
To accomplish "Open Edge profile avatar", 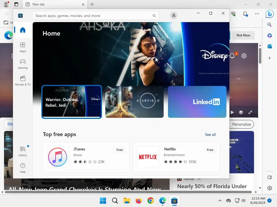I will pyautogui.click(x=6, y=4).
